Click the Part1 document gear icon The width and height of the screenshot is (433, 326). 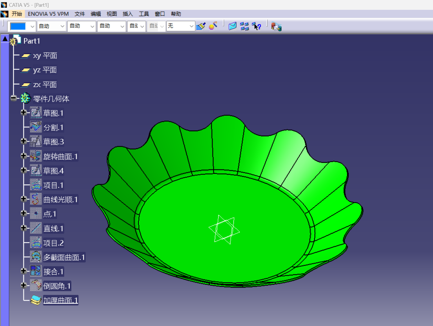click(15, 40)
